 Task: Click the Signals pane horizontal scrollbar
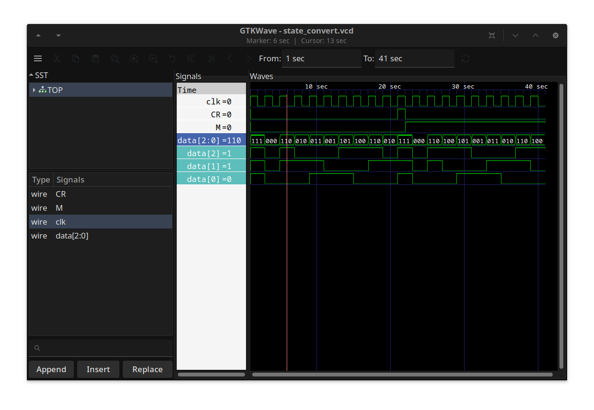[211, 375]
